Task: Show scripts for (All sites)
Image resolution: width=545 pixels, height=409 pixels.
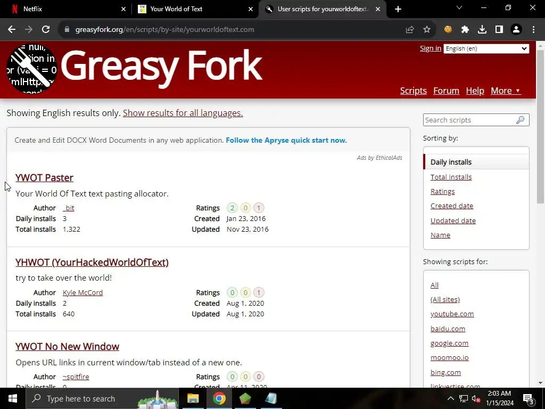Action: coord(445,299)
